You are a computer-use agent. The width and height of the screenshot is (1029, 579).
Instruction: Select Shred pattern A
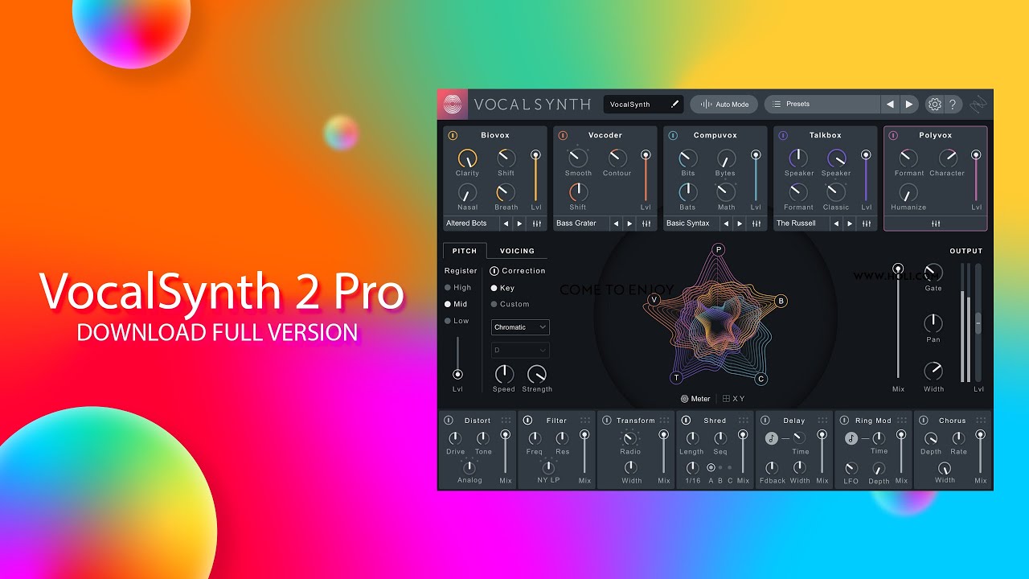click(x=711, y=467)
